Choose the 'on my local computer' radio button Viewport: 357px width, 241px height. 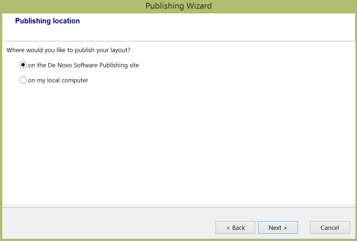pyautogui.click(x=23, y=80)
